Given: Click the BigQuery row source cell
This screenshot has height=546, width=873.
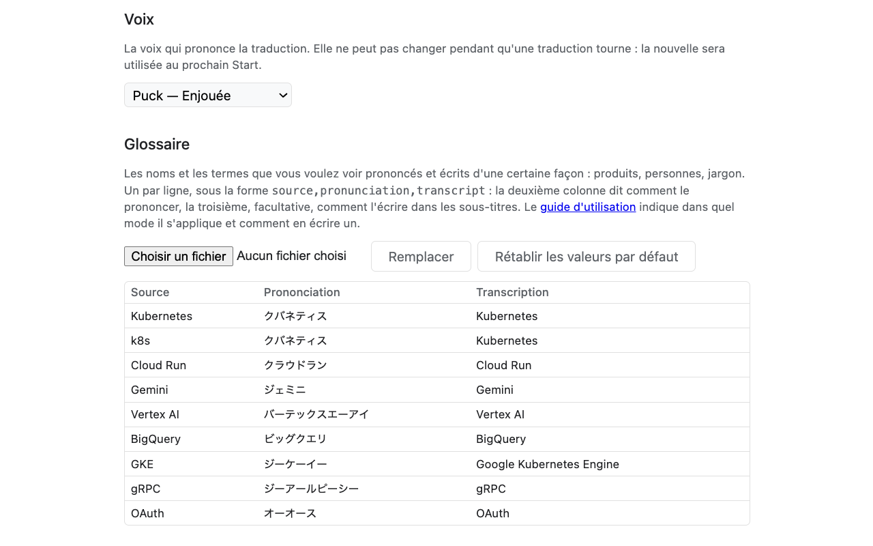Looking at the screenshot, I should [x=156, y=439].
